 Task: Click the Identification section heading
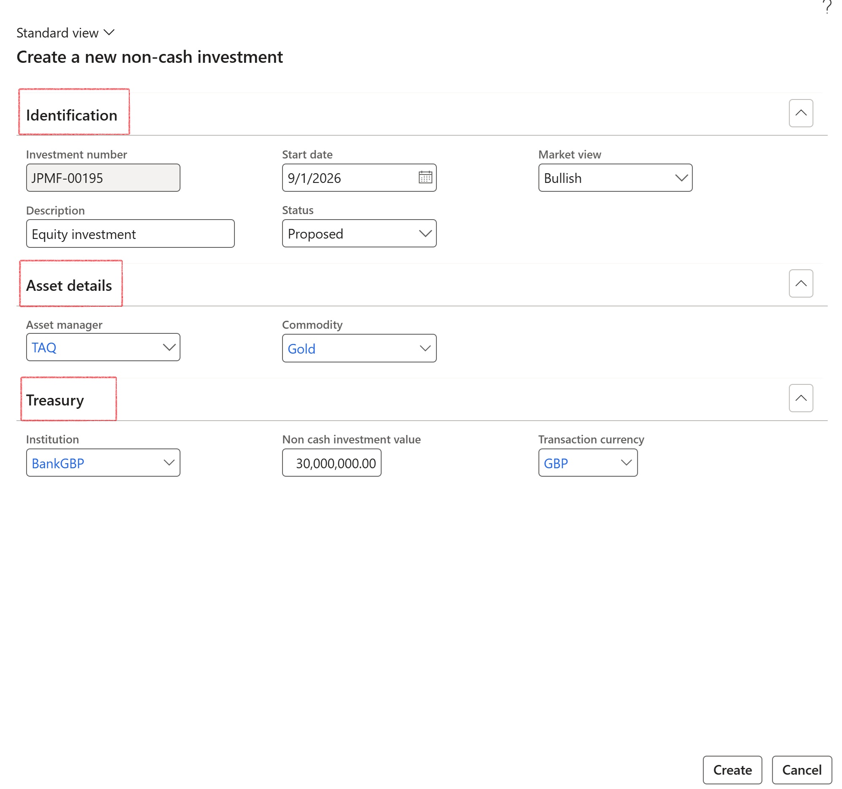coord(72,115)
